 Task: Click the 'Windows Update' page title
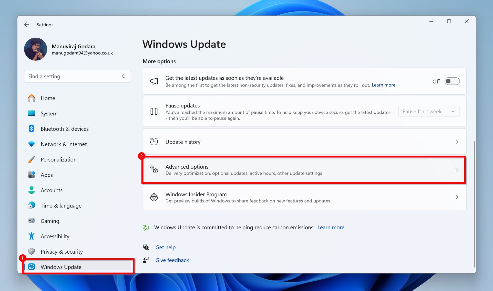184,44
